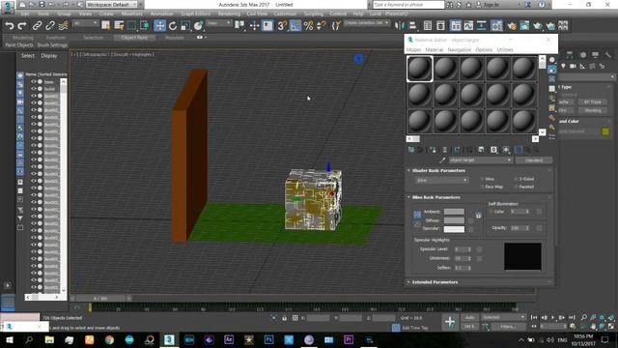Expand the Extended Parameters rollout
This screenshot has width=618, height=348.
(435, 282)
